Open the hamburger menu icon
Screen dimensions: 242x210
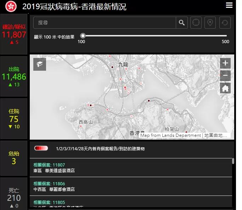[x=229, y=5]
